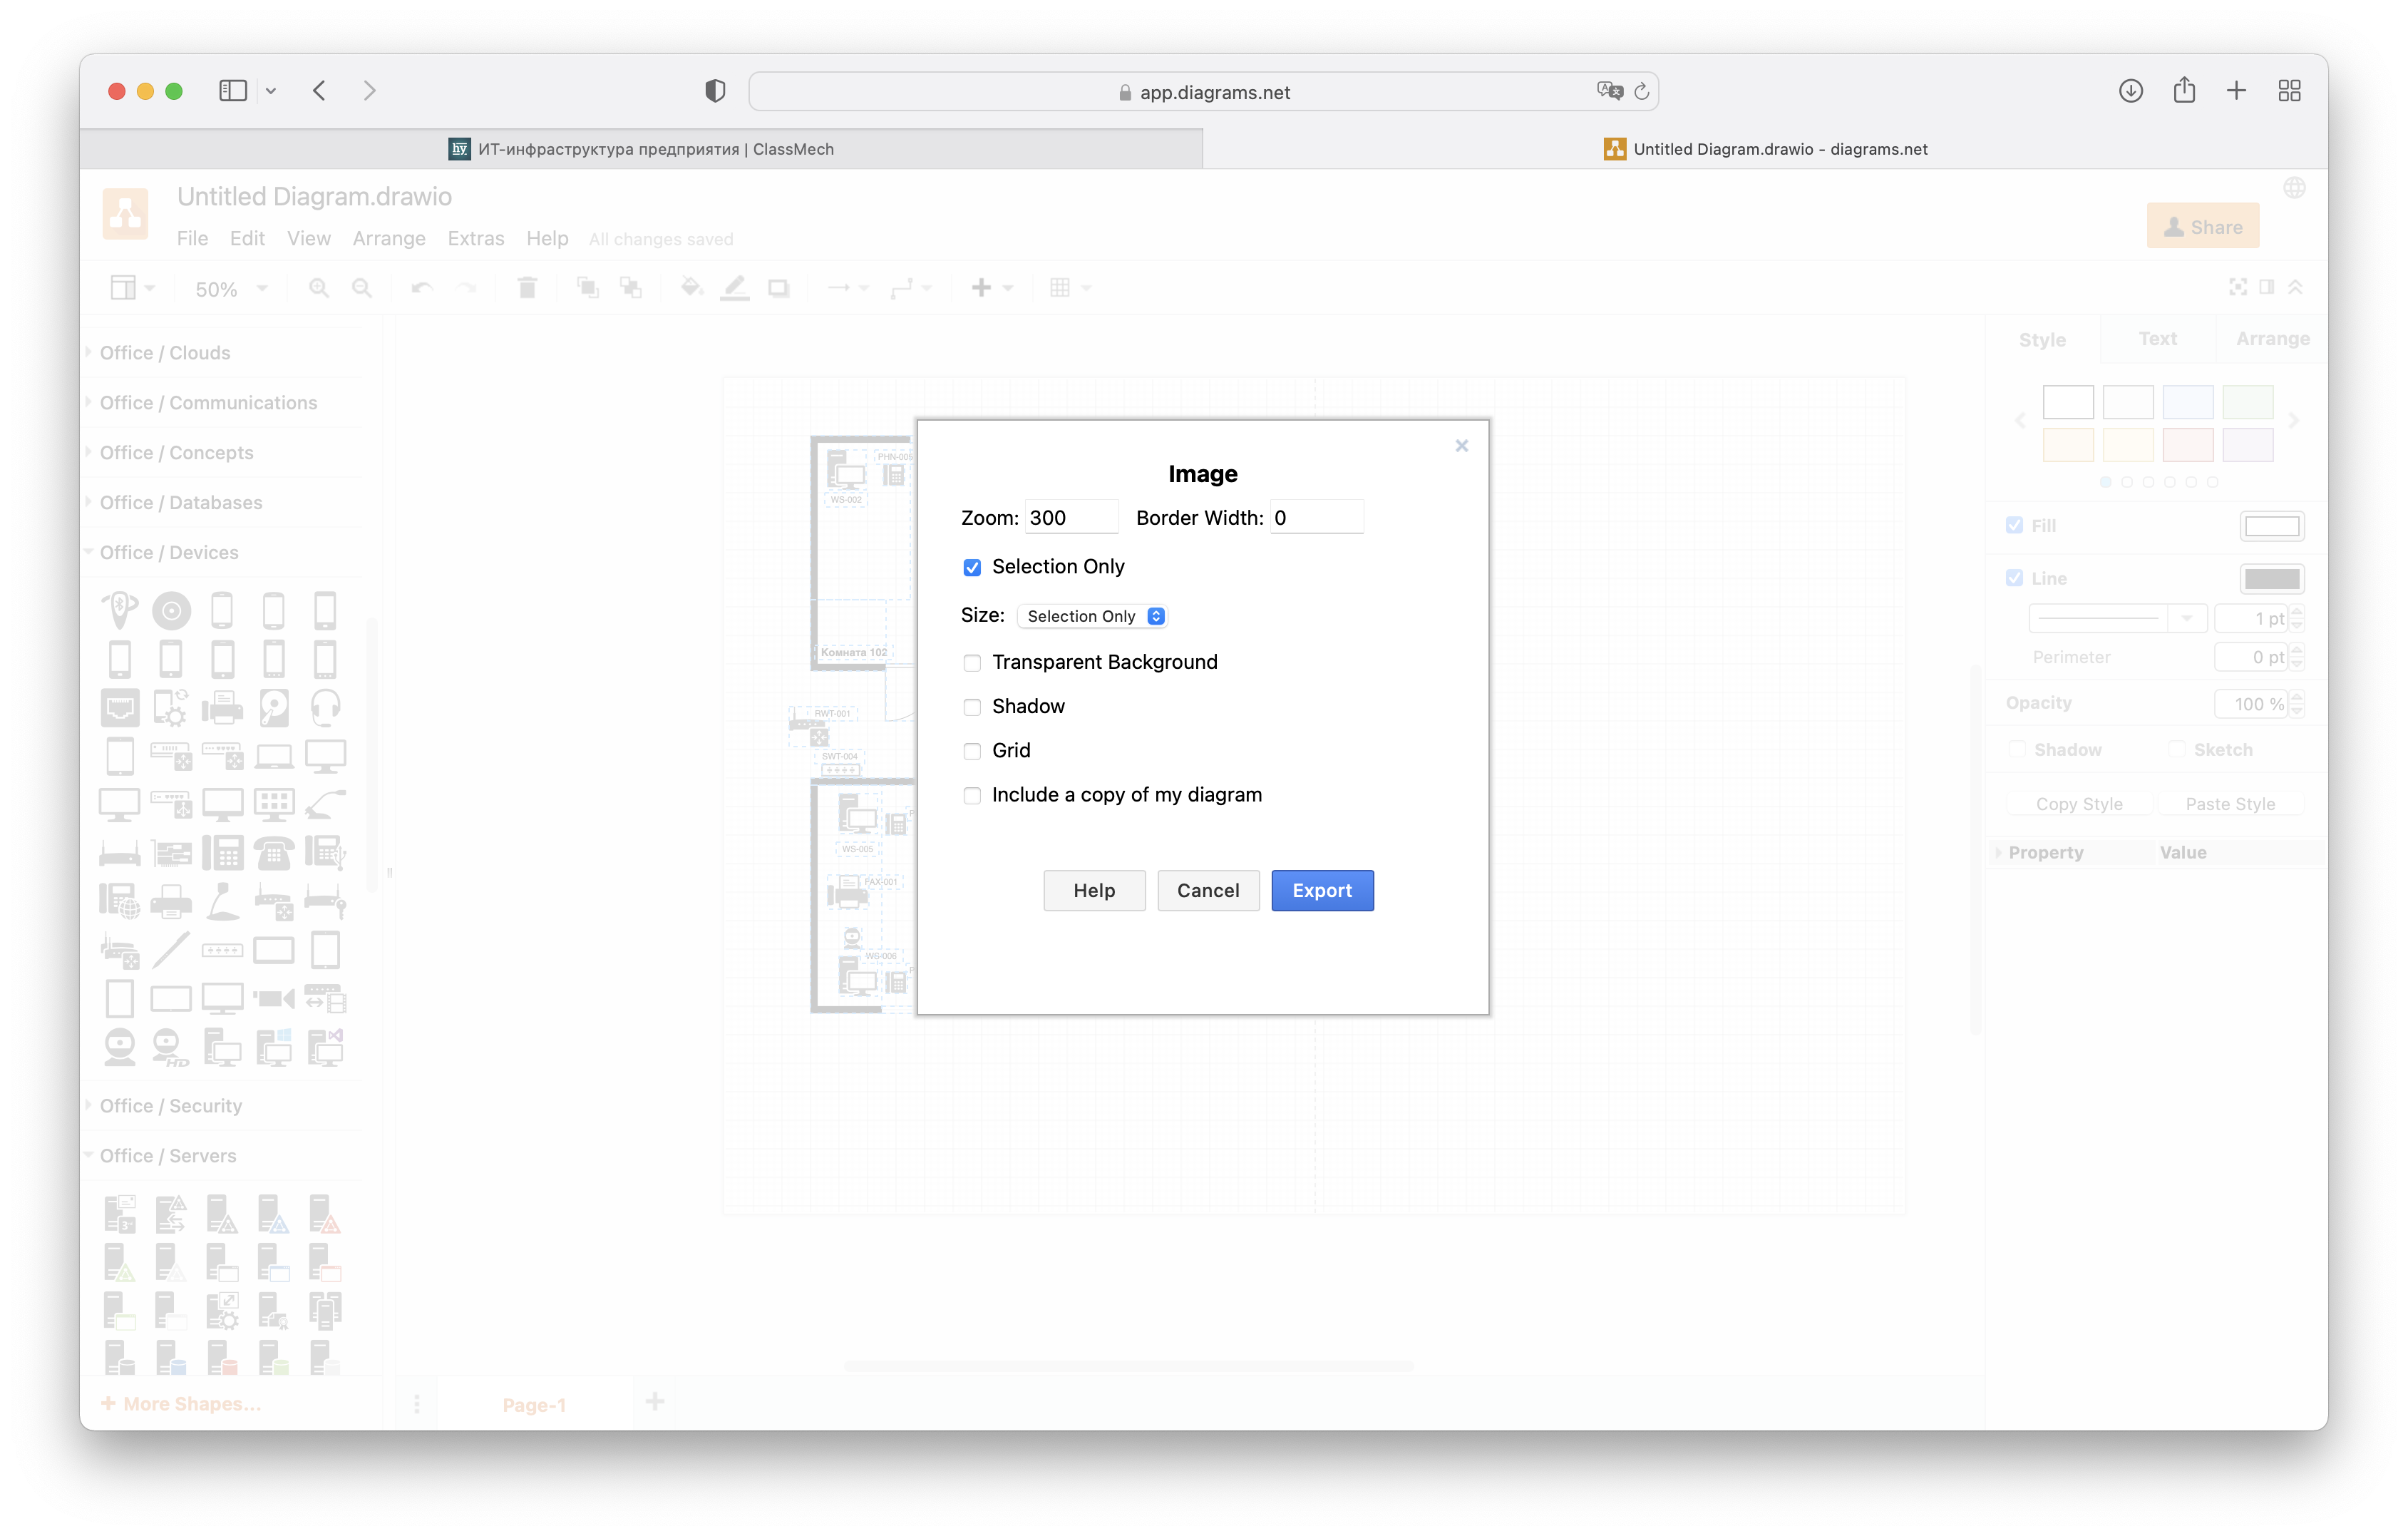The height and width of the screenshot is (1536, 2408).
Task: Open the Size dropdown set to Selection Only
Action: [1093, 616]
